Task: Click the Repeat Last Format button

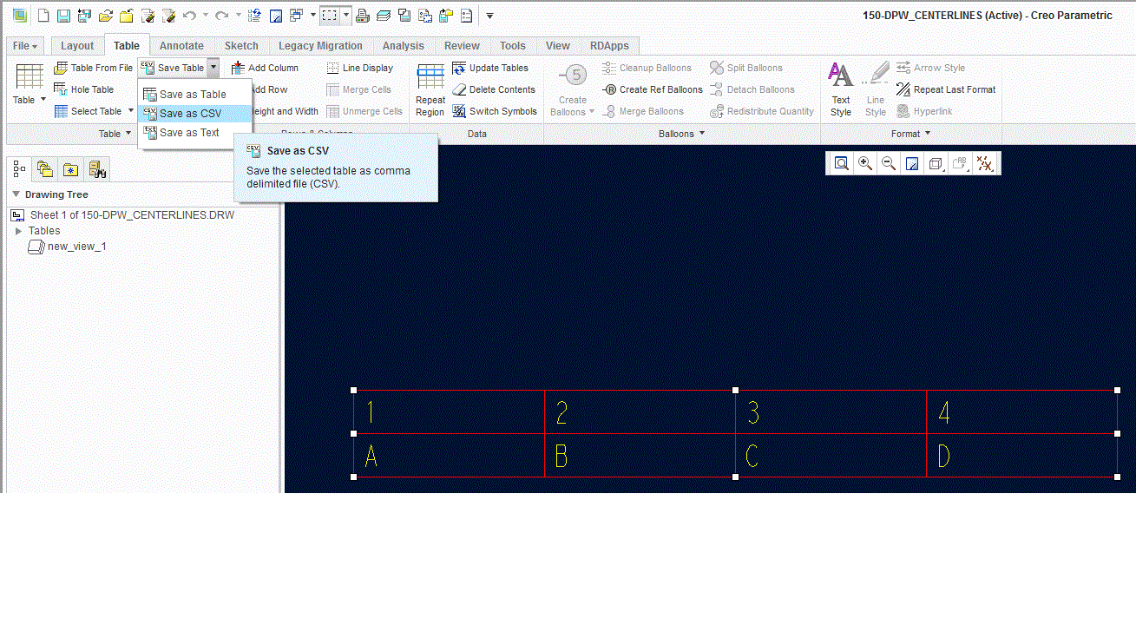Action: point(946,89)
